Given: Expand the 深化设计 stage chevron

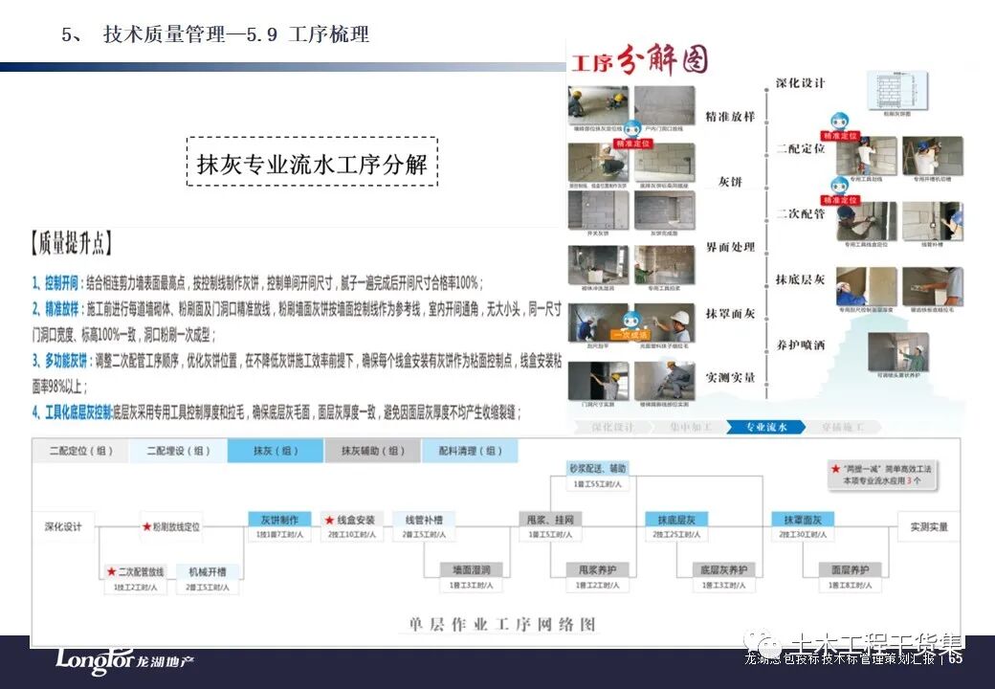Looking at the screenshot, I should 613,427.
